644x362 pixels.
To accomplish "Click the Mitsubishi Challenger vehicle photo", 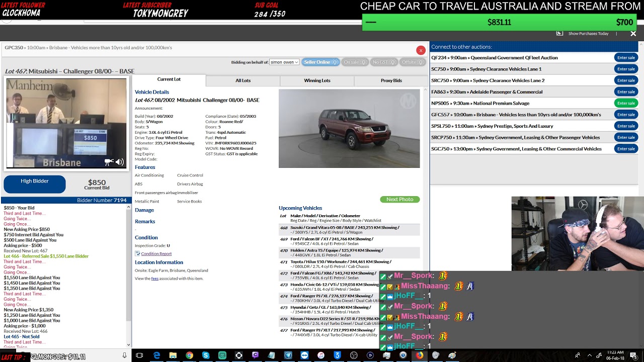I will click(349, 129).
